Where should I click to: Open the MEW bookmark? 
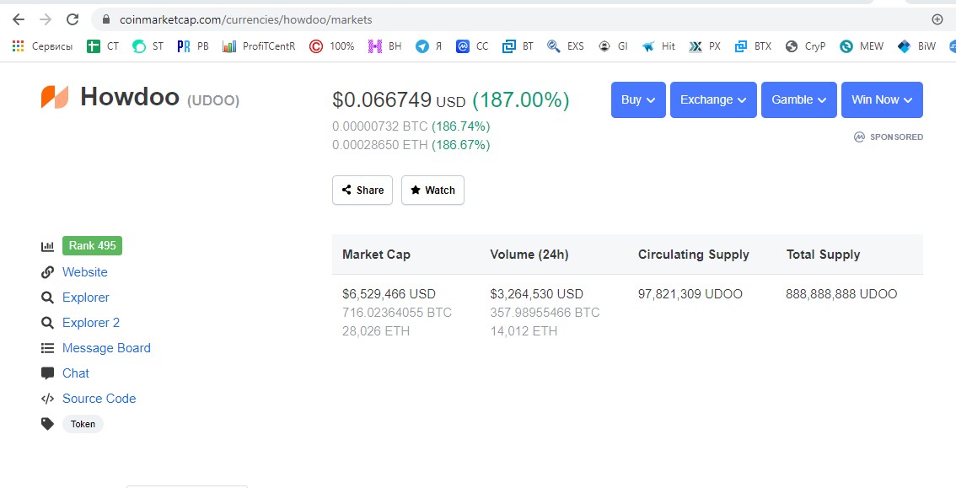coord(862,46)
